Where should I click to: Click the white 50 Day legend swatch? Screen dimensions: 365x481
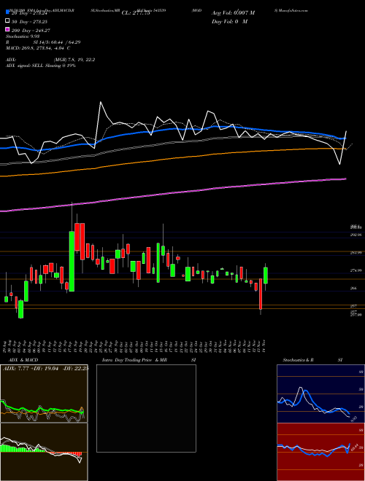click(x=8, y=21)
